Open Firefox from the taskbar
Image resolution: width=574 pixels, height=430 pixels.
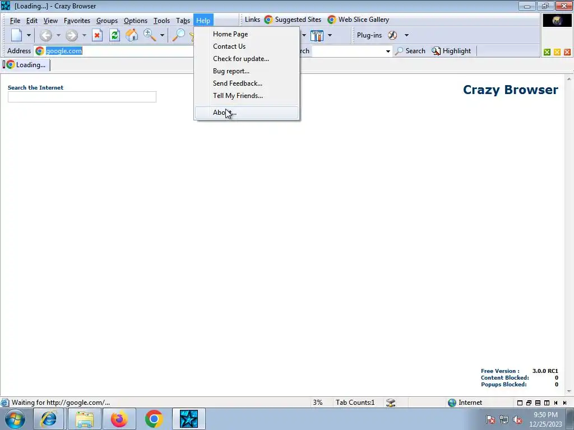(x=119, y=419)
